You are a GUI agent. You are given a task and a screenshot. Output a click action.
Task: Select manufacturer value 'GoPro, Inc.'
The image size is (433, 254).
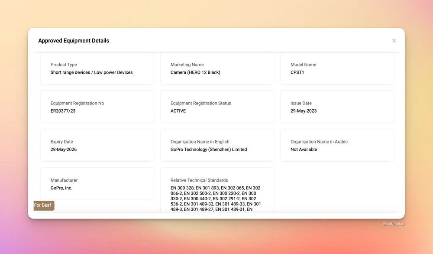point(61,188)
